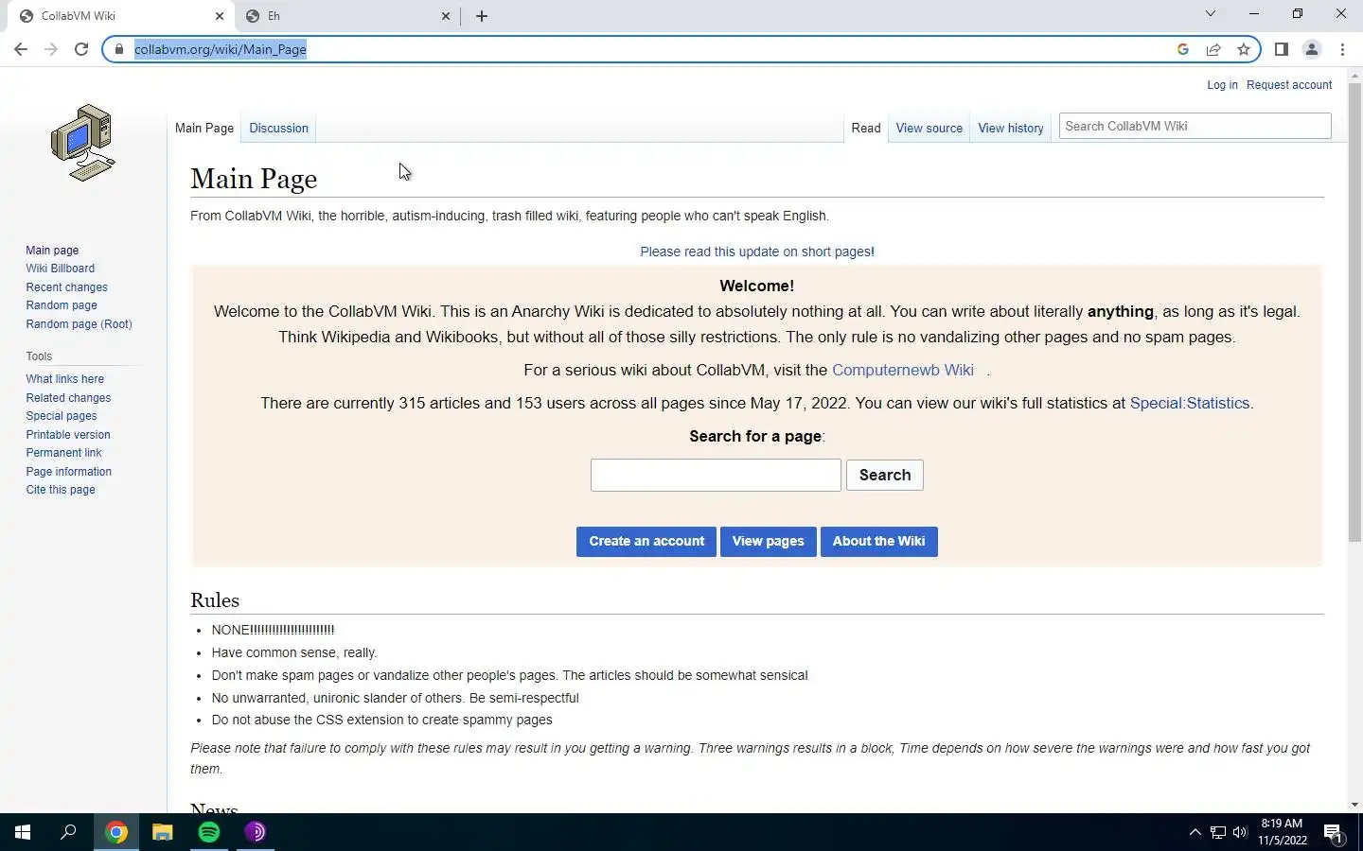Open Random page (Root) link
Viewport: 1363px width, 851px height.
79,324
